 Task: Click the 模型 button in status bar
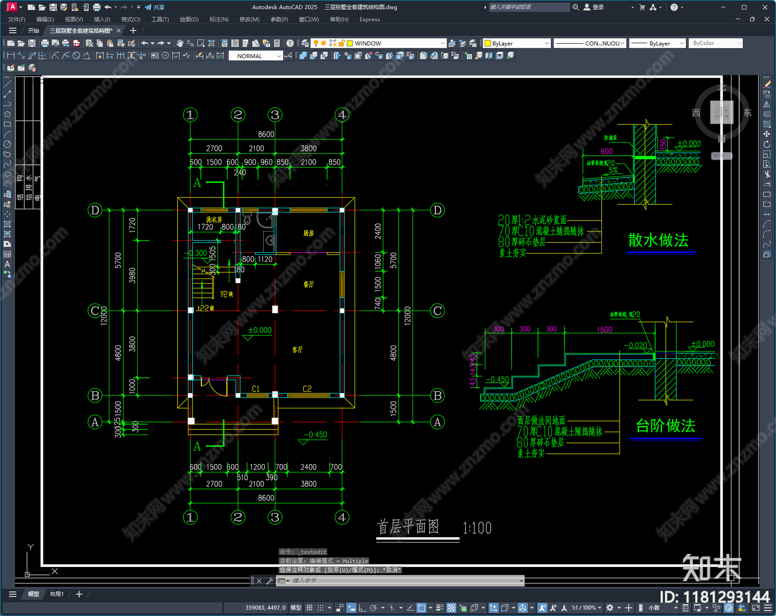tap(295, 608)
